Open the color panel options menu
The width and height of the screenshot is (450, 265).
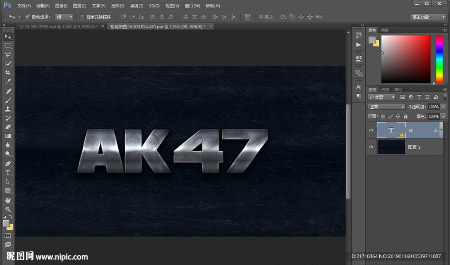pos(444,30)
